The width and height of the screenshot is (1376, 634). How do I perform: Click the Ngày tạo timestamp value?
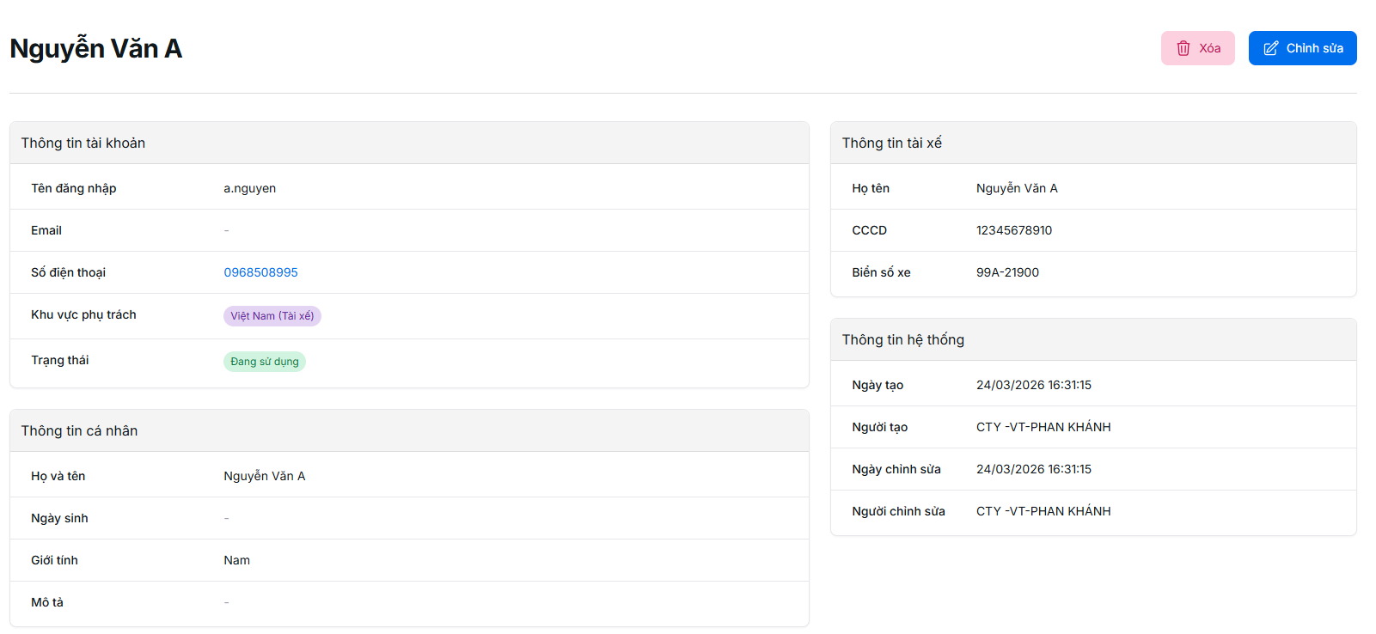tap(1033, 385)
